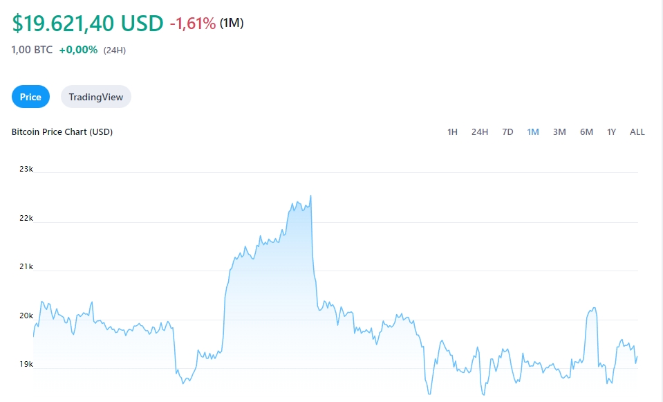Click the chart's highest peak near 22.5k
This screenshot has height=402, width=663.
pyautogui.click(x=310, y=197)
